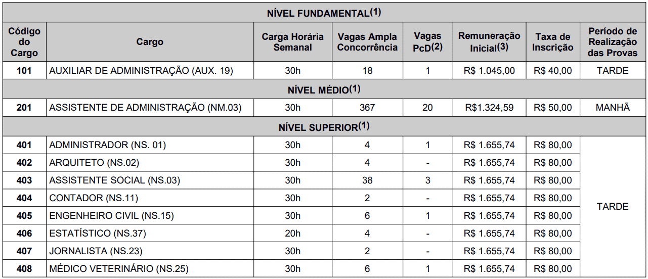The width and height of the screenshot is (648, 279).
Task: Click cargo code 201
Action: click(24, 108)
